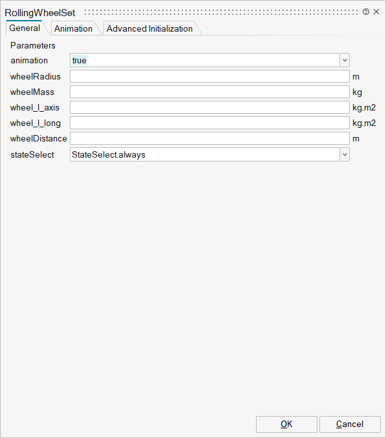Image resolution: width=386 pixels, height=438 pixels.
Task: Click the Parameters group heading
Action: (33, 45)
